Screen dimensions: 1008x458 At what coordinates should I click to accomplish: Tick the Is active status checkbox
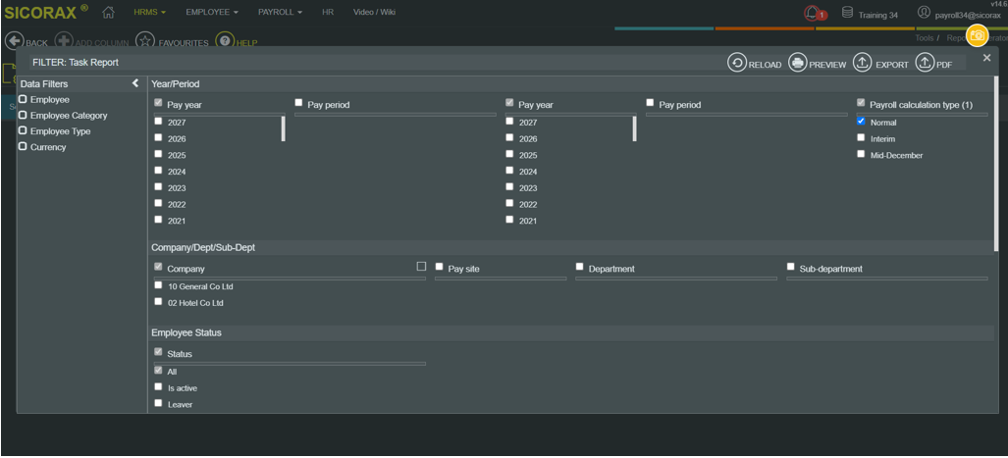coord(158,386)
